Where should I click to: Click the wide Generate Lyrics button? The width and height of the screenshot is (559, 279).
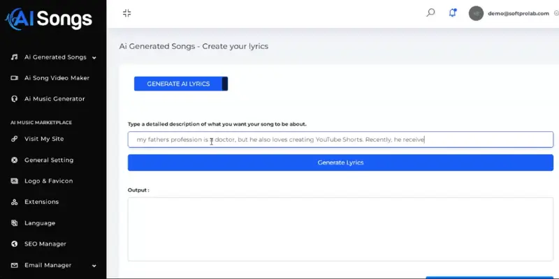(x=340, y=163)
